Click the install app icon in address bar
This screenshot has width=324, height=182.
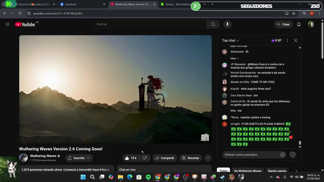(287, 13)
